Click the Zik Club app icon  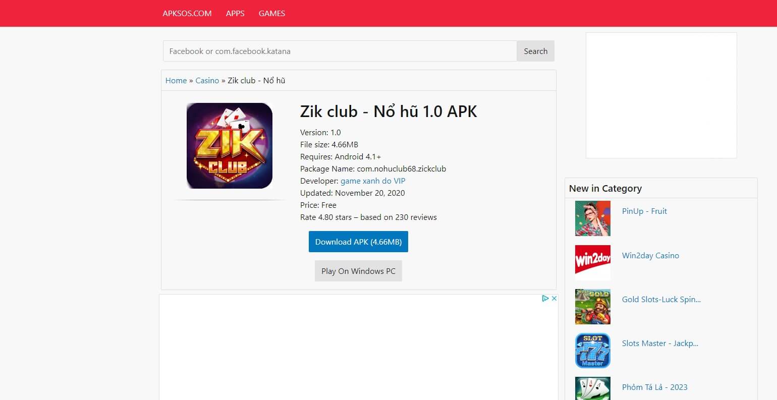pos(230,146)
